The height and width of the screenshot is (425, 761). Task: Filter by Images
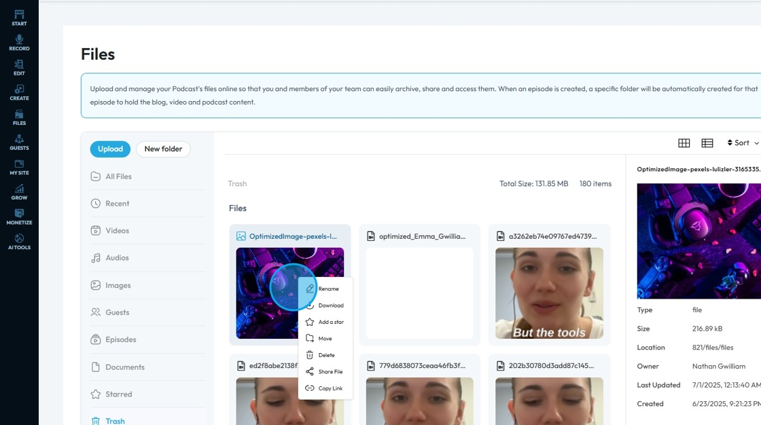[x=147, y=285]
